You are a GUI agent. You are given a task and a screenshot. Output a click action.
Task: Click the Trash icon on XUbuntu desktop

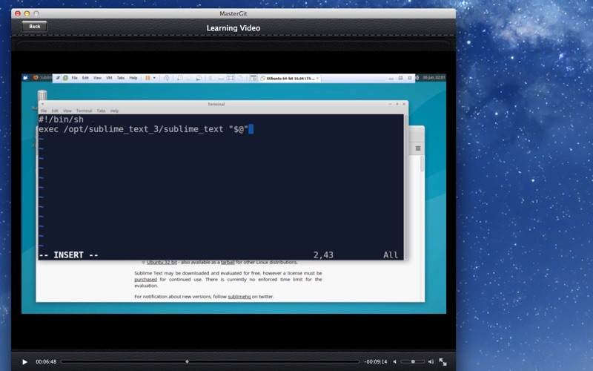[42, 95]
